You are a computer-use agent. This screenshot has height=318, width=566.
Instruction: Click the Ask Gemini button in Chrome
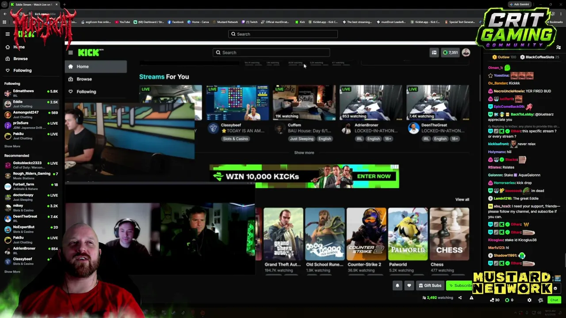(x=519, y=4)
